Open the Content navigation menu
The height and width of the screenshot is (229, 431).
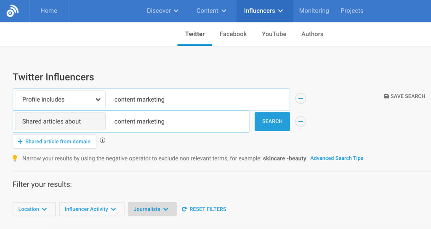211,11
